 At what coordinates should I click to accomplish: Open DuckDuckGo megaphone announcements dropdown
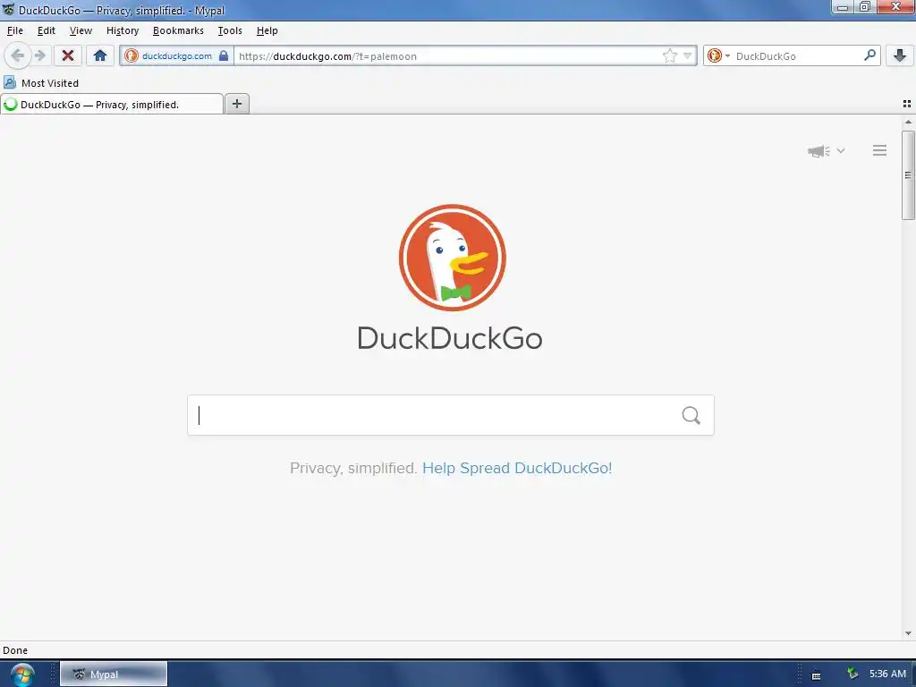tap(826, 150)
